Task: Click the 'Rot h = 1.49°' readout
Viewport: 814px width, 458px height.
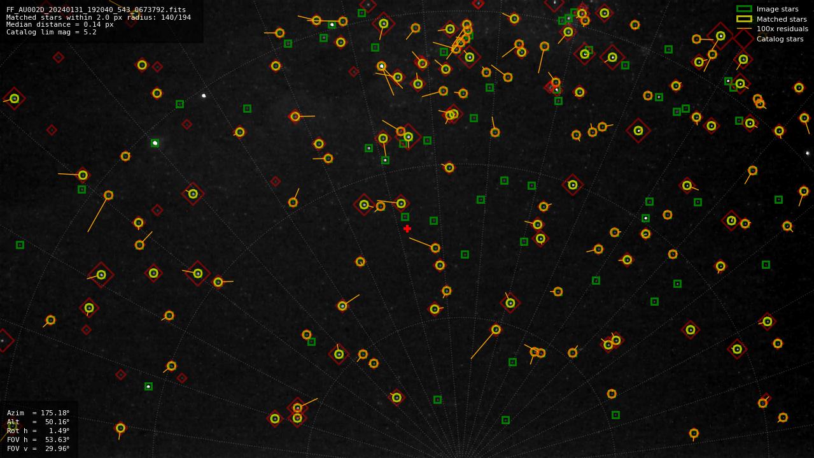Action: tap(38, 431)
